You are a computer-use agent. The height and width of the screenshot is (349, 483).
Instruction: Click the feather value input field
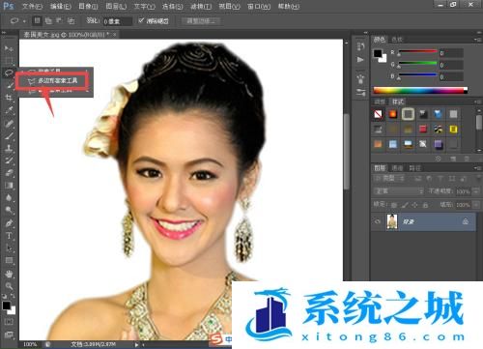pyautogui.click(x=117, y=21)
